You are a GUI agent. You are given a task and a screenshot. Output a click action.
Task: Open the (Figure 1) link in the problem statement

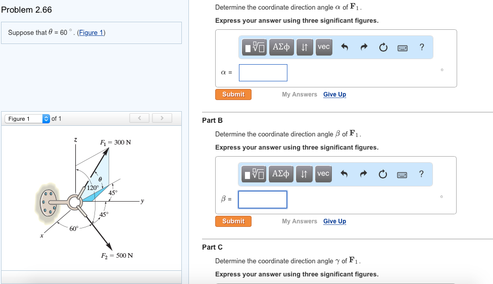coord(91,33)
